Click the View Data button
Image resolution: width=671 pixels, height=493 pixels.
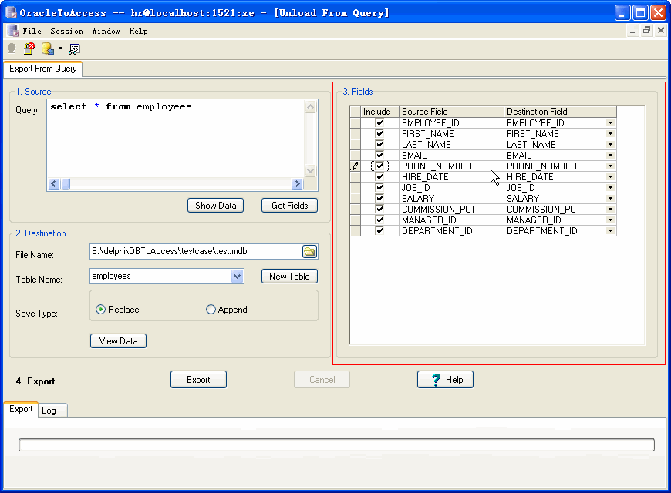point(118,341)
